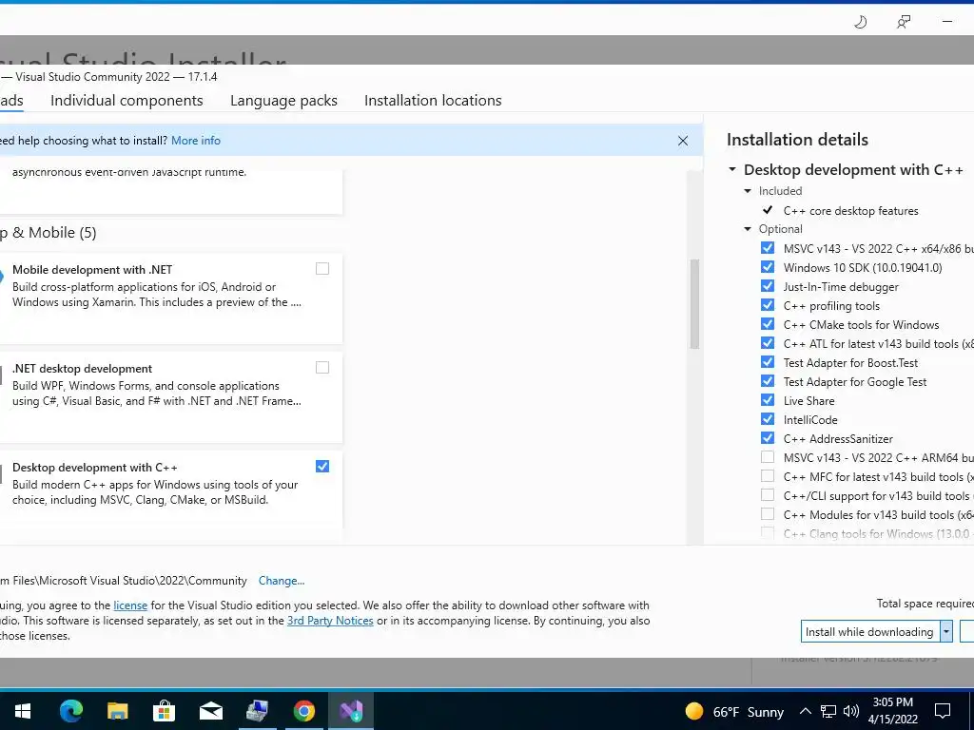Screen dimensions: 974x730
Task: Open the More info link
Action: (196, 141)
